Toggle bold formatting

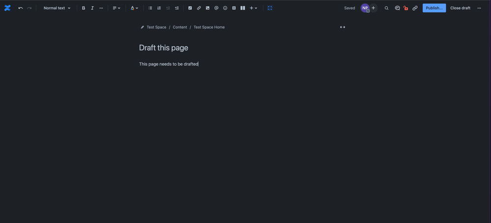pos(83,8)
